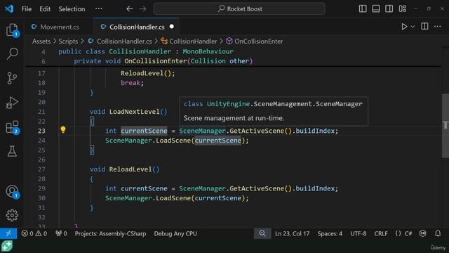Viewport: 449px width, 253px height.
Task: Click the green app icon in the bottom corner
Action: pyautogui.click(x=6, y=247)
